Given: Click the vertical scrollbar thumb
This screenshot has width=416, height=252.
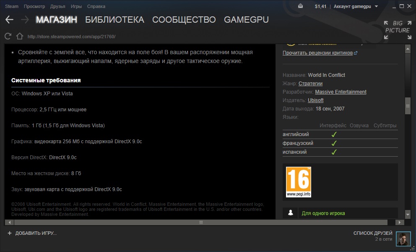Looking at the screenshot, I should (408, 106).
